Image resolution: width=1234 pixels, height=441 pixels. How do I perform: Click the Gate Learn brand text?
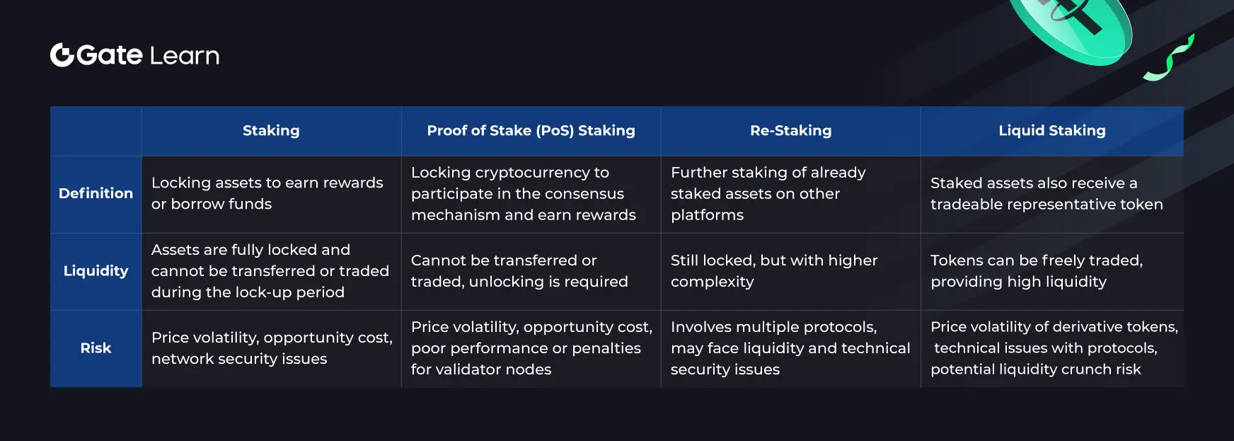click(x=149, y=55)
